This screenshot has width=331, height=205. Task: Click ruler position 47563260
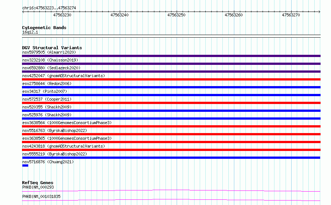point(234,15)
